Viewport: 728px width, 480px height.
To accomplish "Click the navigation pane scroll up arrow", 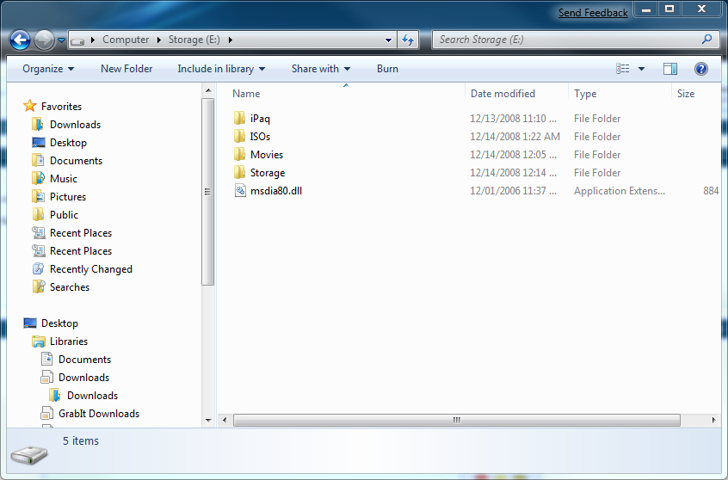I will (x=208, y=91).
